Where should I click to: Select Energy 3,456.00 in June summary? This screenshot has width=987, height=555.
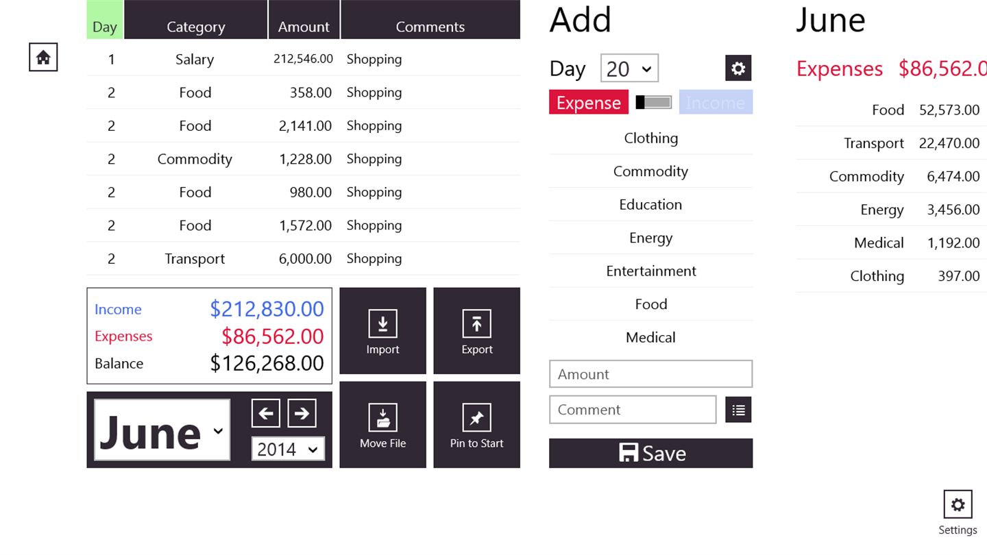[891, 210]
